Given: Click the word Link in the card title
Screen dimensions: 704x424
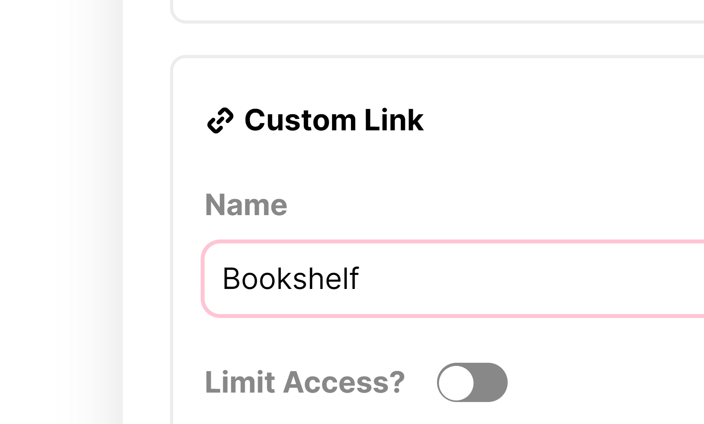Looking at the screenshot, I should tap(394, 120).
